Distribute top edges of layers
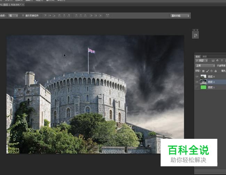Image resolution: width=226 pixels, height=175 pixels. (76, 15)
